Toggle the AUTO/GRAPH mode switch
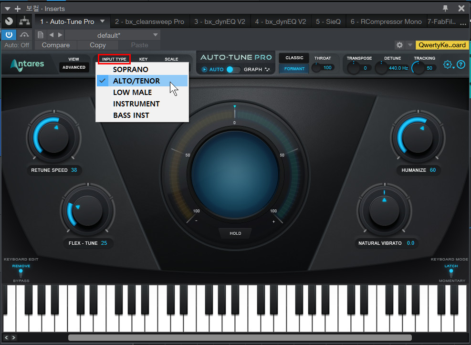 [233, 69]
